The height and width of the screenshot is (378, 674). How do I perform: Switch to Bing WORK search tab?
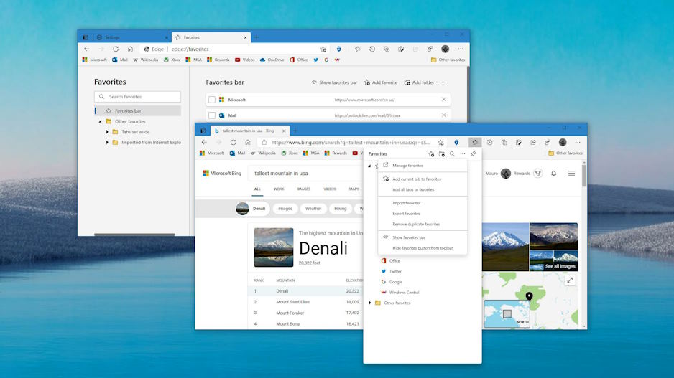tap(279, 189)
